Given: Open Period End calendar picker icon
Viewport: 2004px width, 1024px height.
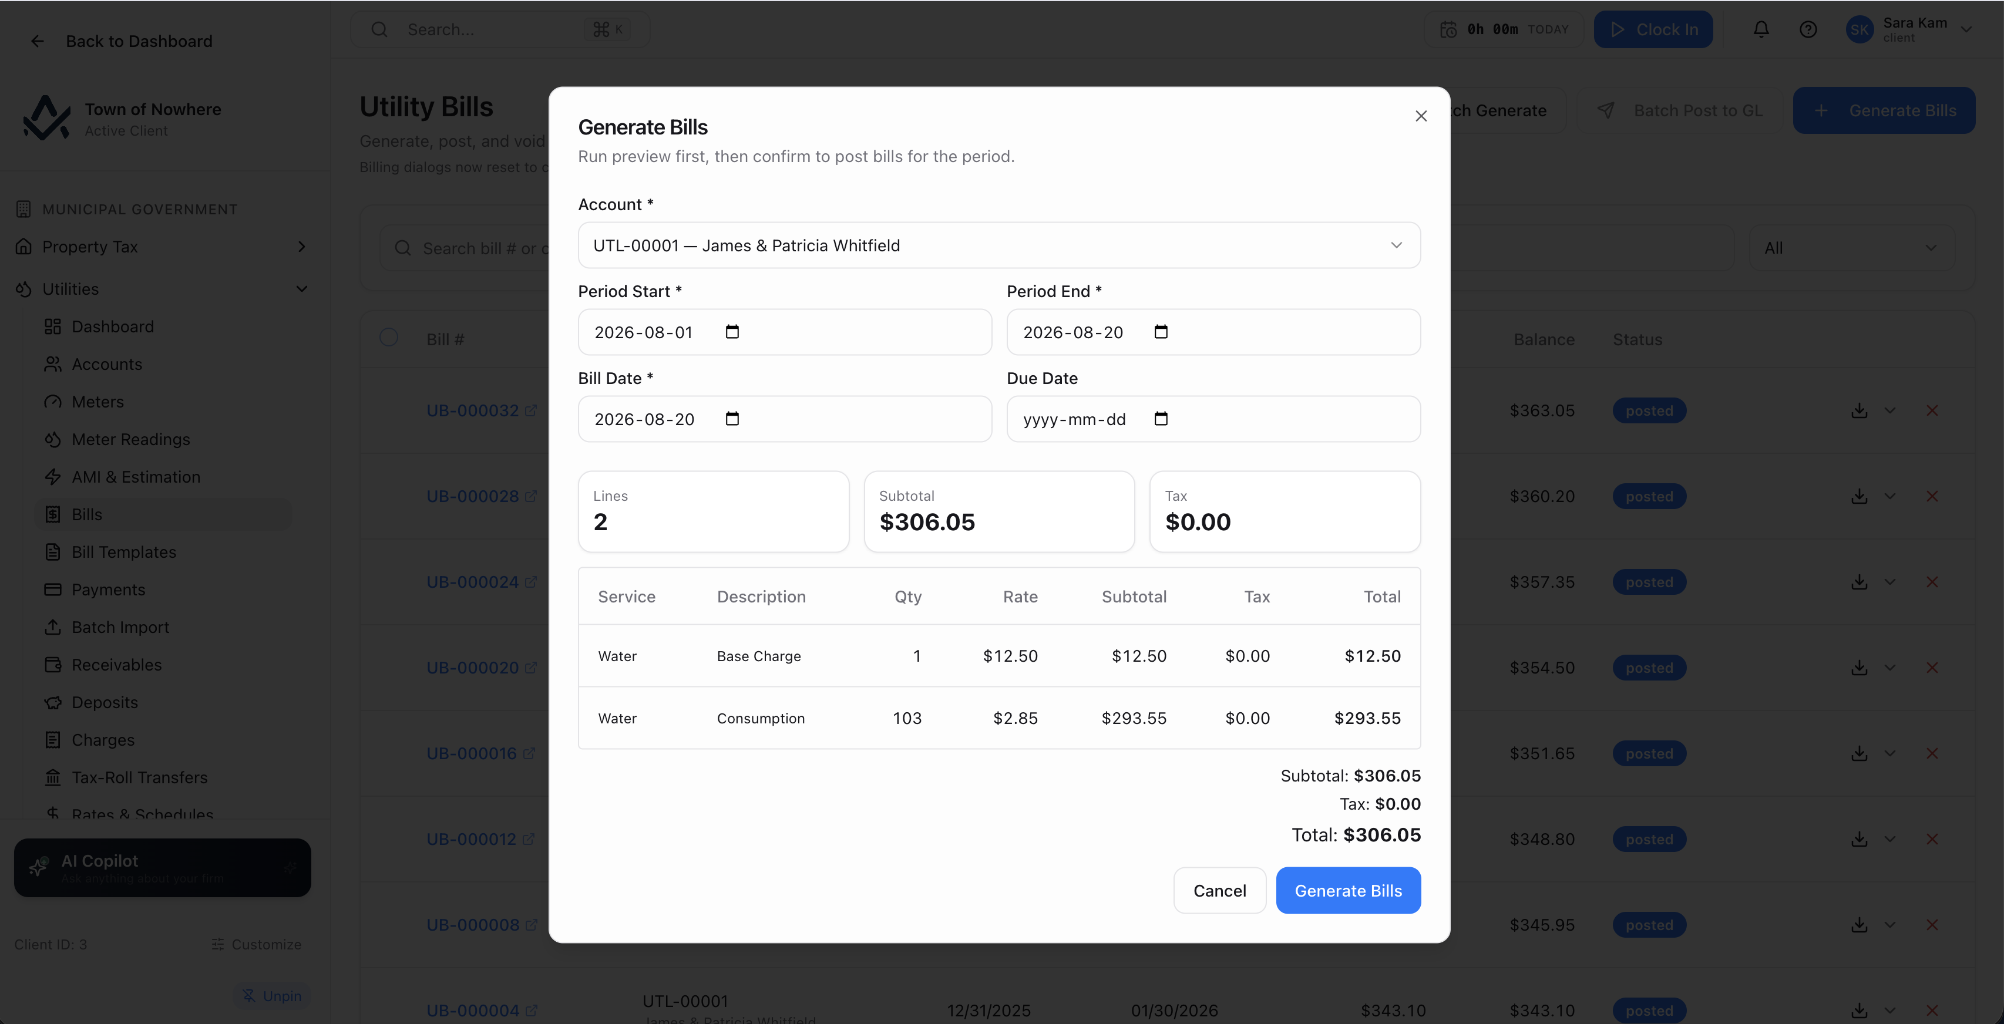Looking at the screenshot, I should coord(1161,332).
